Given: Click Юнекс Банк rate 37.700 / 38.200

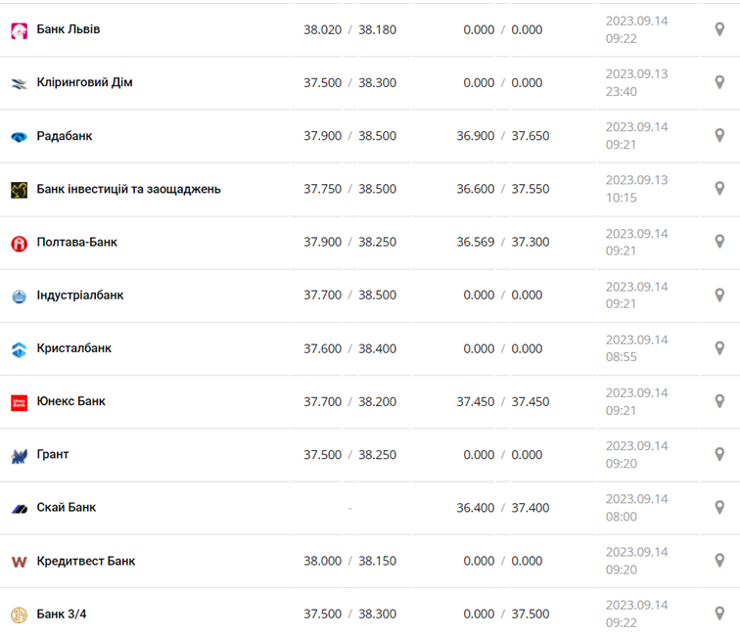Looking at the screenshot, I should [349, 401].
